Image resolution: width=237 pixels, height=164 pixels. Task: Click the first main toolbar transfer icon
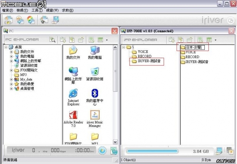(x=9, y=20)
